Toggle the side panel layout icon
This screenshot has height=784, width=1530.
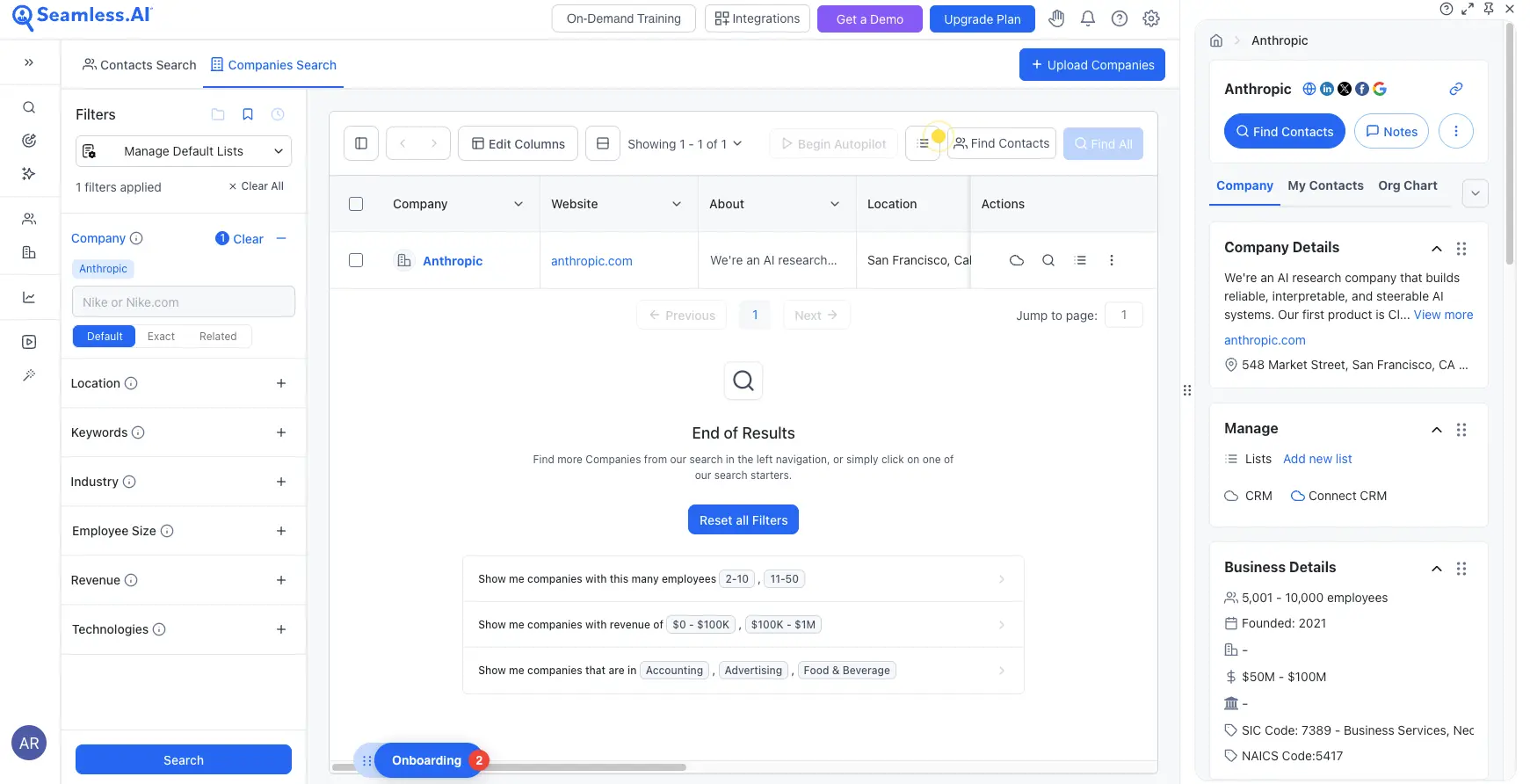point(361,143)
